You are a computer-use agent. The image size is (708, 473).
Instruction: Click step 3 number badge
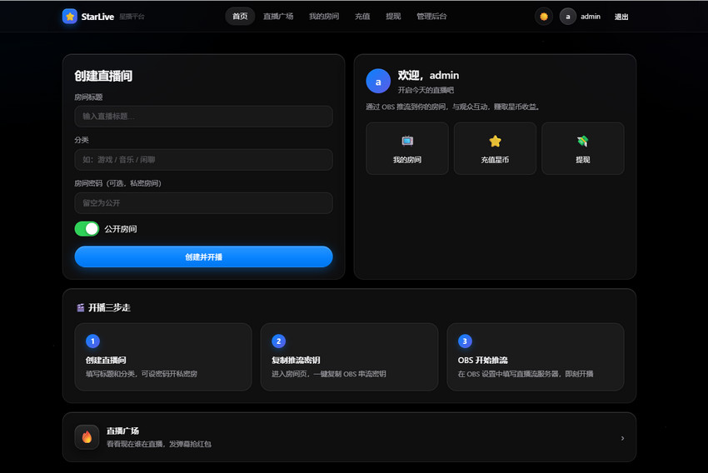point(465,341)
